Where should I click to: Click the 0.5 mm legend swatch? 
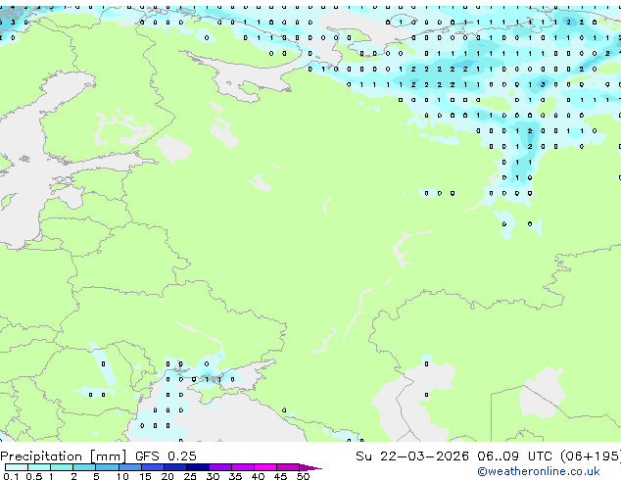39,467
